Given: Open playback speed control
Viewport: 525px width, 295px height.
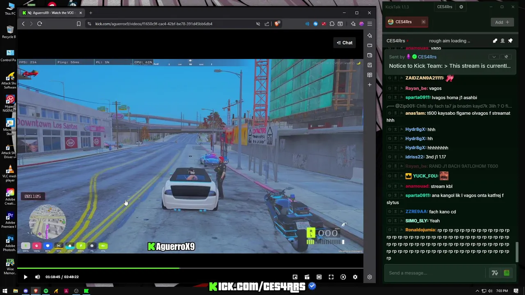Looking at the screenshot, I should pos(343,277).
